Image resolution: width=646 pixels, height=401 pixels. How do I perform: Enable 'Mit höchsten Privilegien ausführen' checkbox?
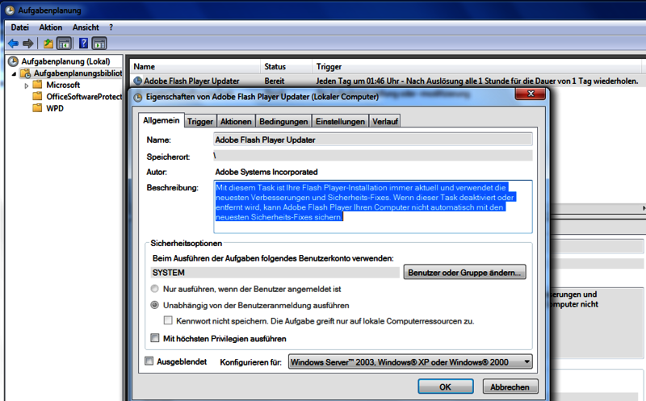[155, 338]
